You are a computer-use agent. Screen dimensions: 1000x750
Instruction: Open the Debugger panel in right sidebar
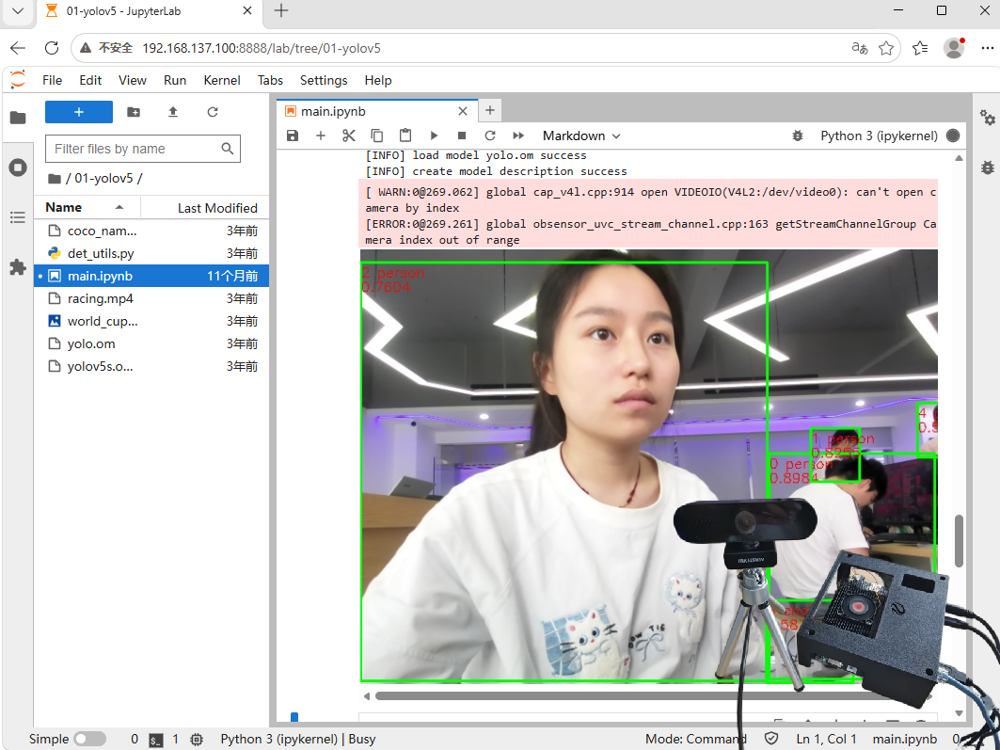(987, 168)
